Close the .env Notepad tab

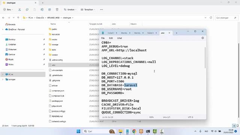click(x=169, y=33)
